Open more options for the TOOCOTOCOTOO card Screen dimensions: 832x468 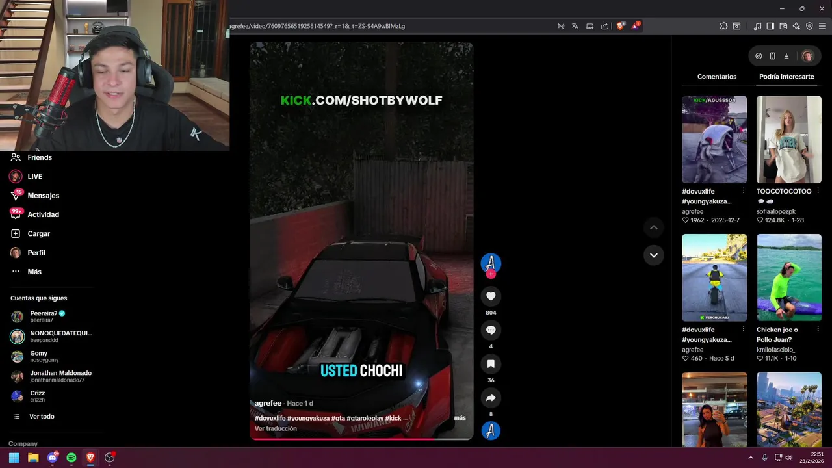(x=818, y=191)
